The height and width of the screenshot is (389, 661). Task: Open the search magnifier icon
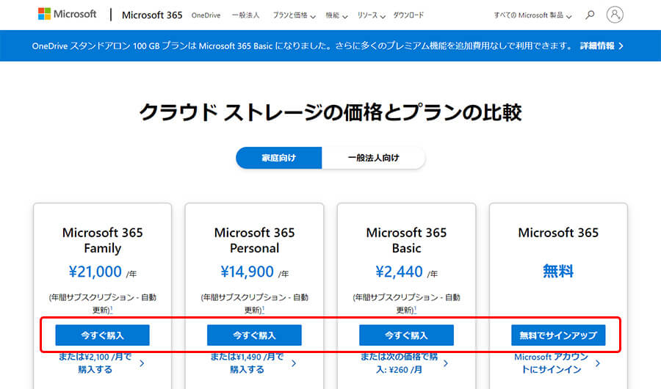(x=590, y=15)
